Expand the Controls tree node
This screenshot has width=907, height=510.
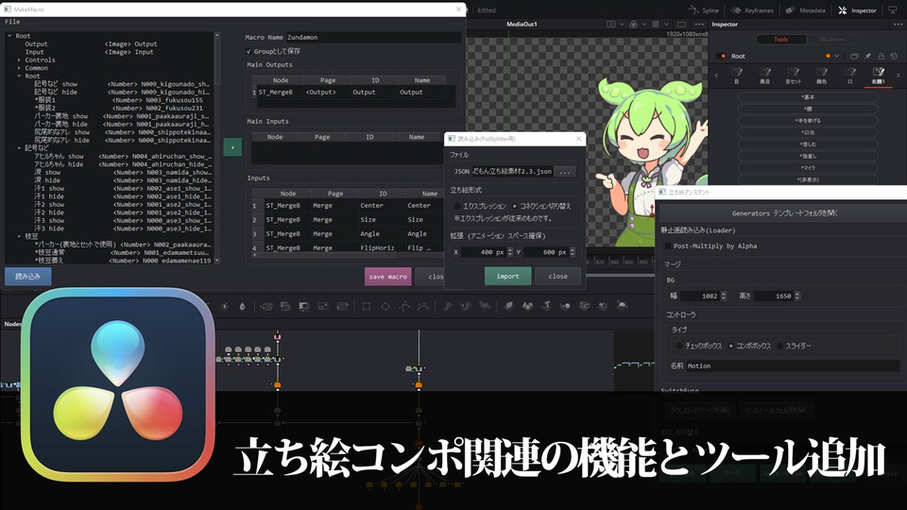pos(19,60)
